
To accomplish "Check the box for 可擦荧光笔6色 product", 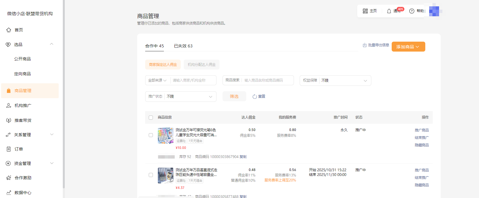I will coord(151,135).
